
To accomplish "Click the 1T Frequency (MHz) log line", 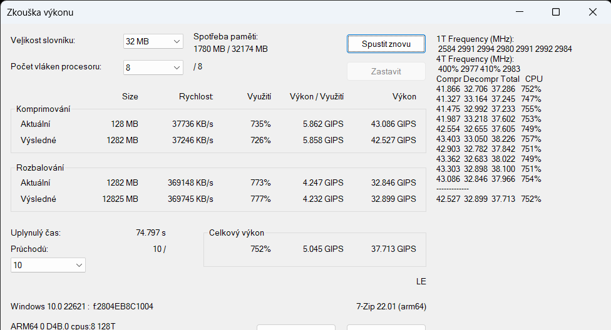I will click(x=475, y=39).
